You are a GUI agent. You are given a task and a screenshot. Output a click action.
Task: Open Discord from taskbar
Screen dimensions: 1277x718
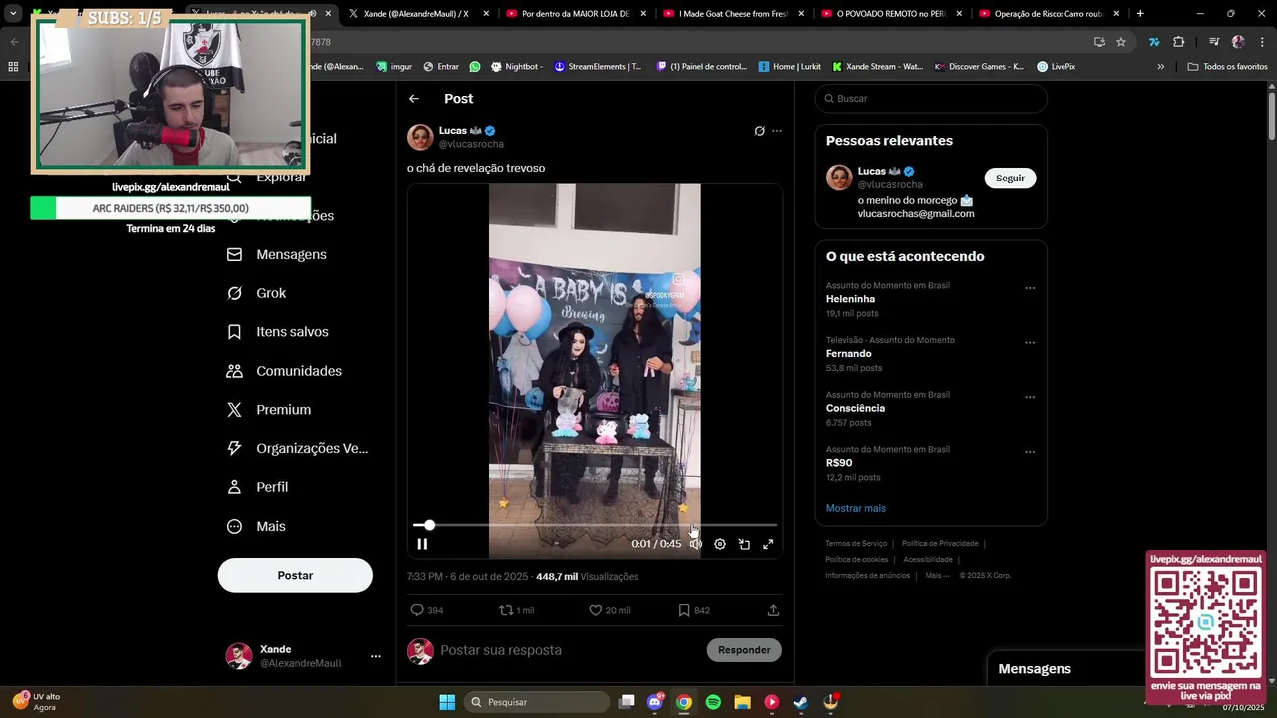tap(655, 702)
